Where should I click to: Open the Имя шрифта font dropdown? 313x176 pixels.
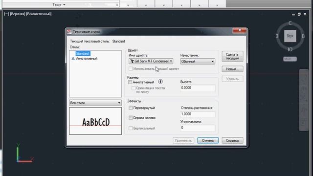pos(151,61)
